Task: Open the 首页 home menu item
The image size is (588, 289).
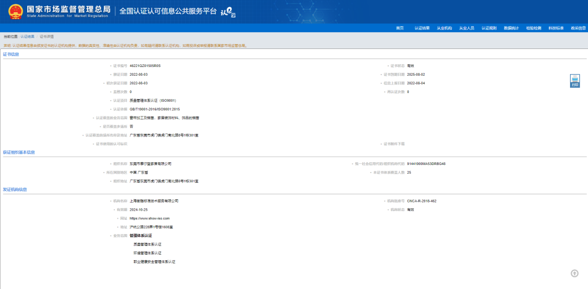Action: pos(400,28)
